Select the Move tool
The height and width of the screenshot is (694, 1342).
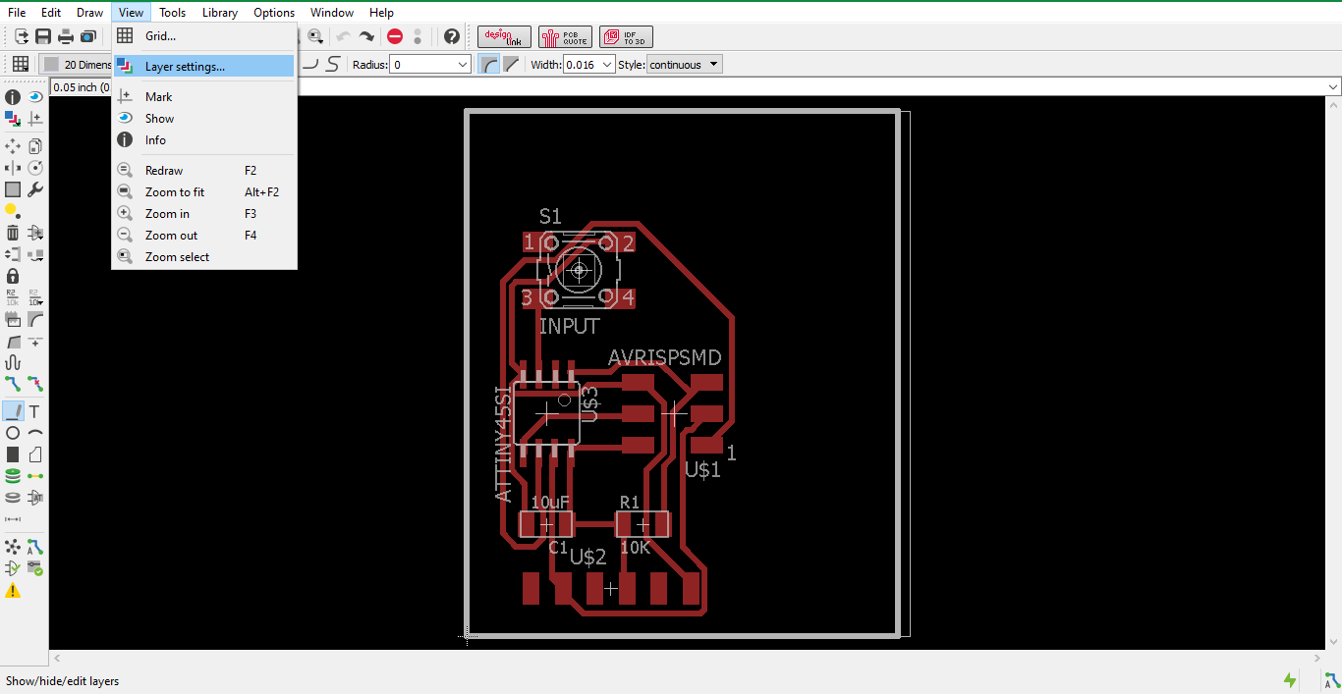[13, 146]
